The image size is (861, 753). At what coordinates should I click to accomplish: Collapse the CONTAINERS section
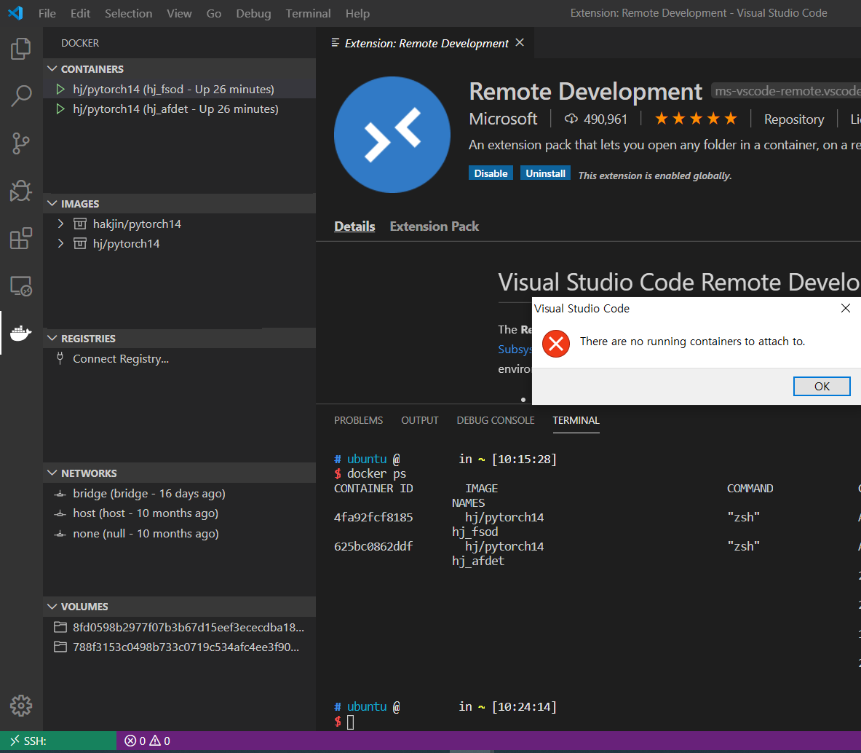52,68
